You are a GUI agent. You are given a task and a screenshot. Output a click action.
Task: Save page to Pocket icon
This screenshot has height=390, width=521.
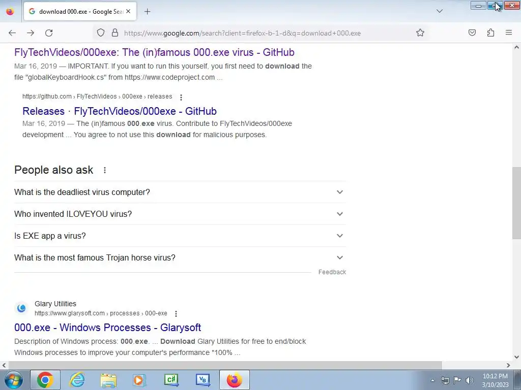coord(472,32)
